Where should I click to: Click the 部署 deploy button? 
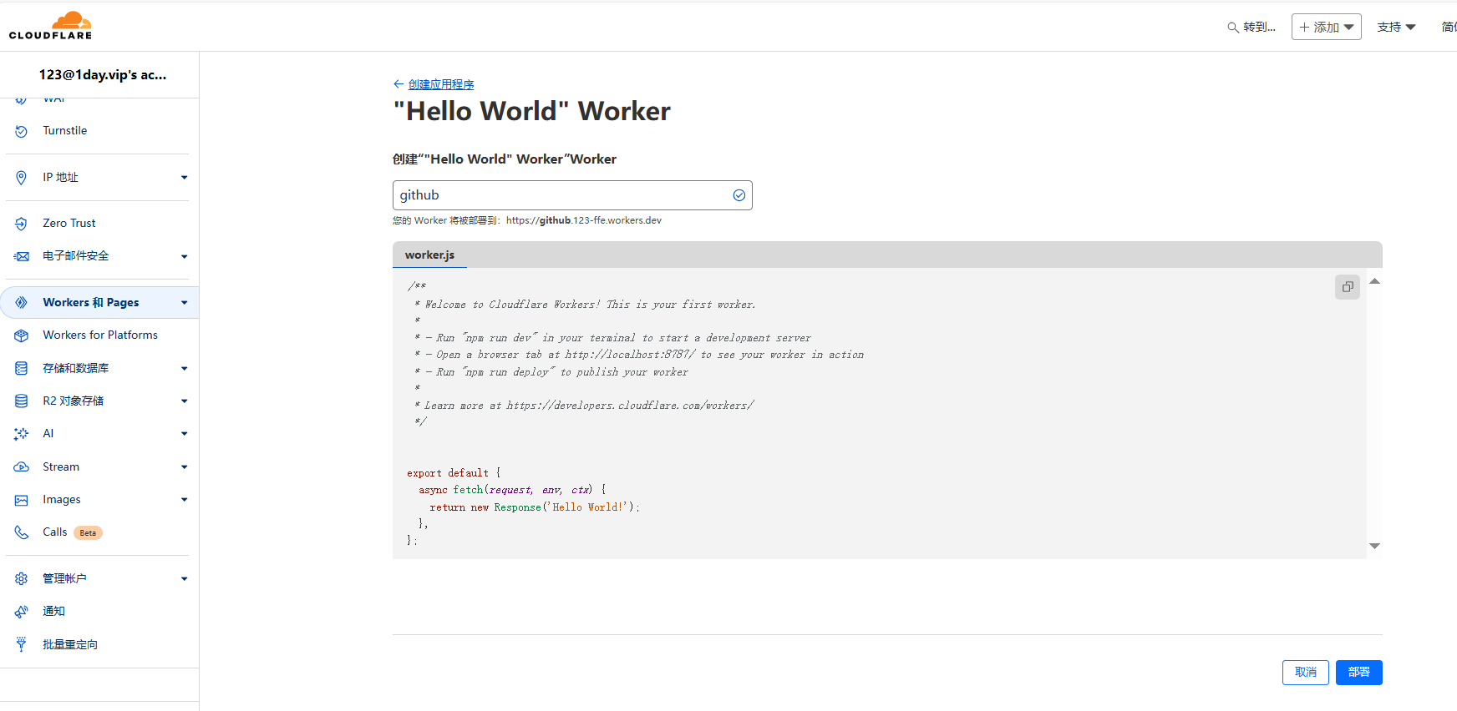coord(1358,673)
